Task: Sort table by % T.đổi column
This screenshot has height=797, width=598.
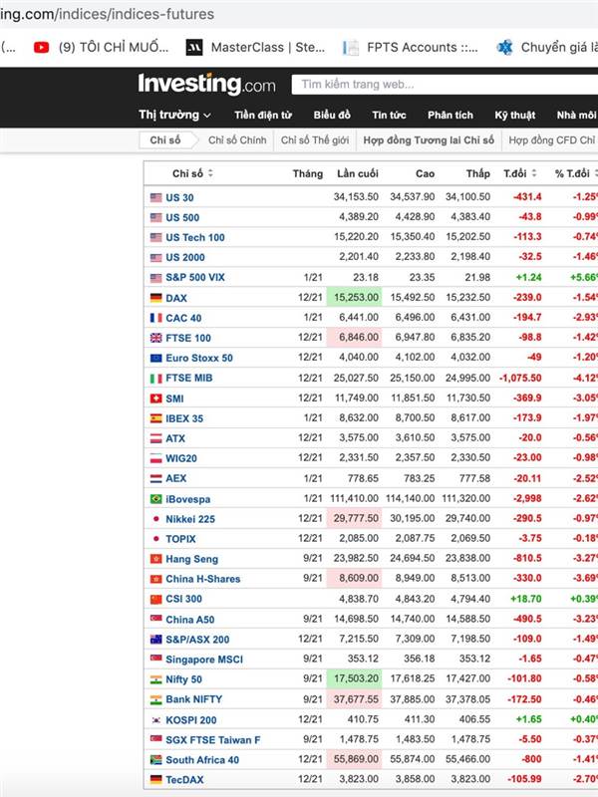Action: click(x=576, y=173)
